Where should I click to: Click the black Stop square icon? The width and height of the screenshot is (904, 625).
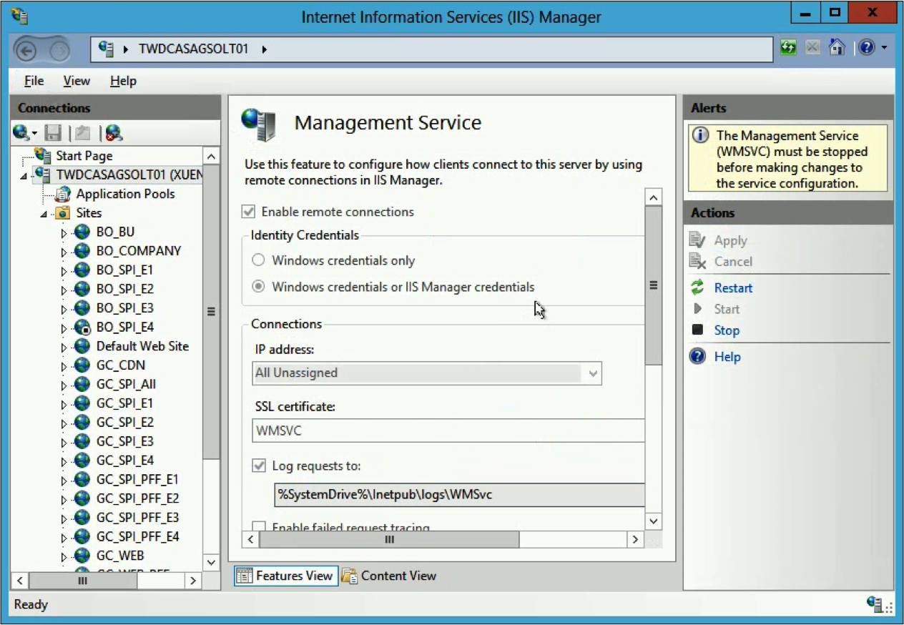pyautogui.click(x=697, y=330)
